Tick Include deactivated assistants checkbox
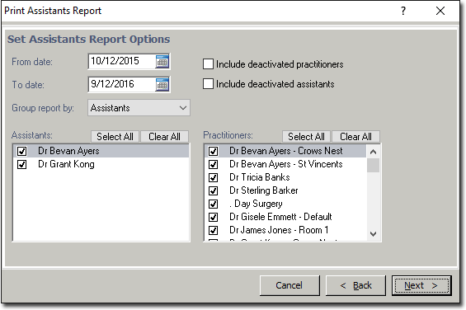 pyautogui.click(x=208, y=84)
